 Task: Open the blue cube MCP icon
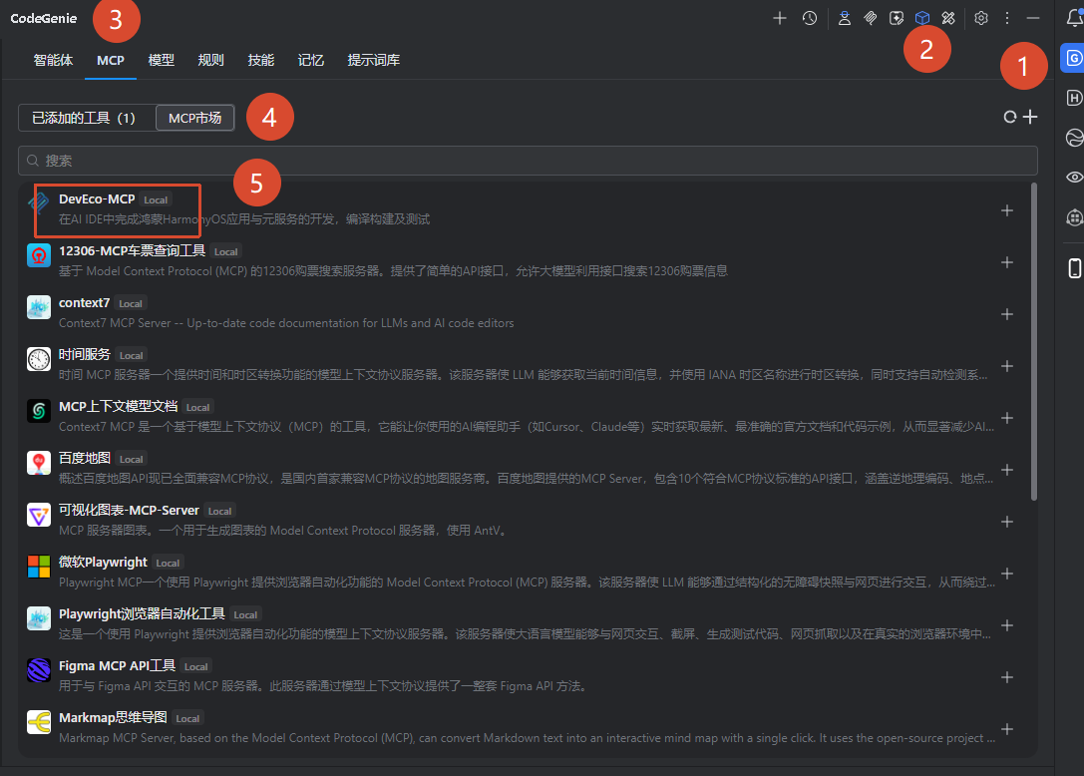(x=922, y=18)
